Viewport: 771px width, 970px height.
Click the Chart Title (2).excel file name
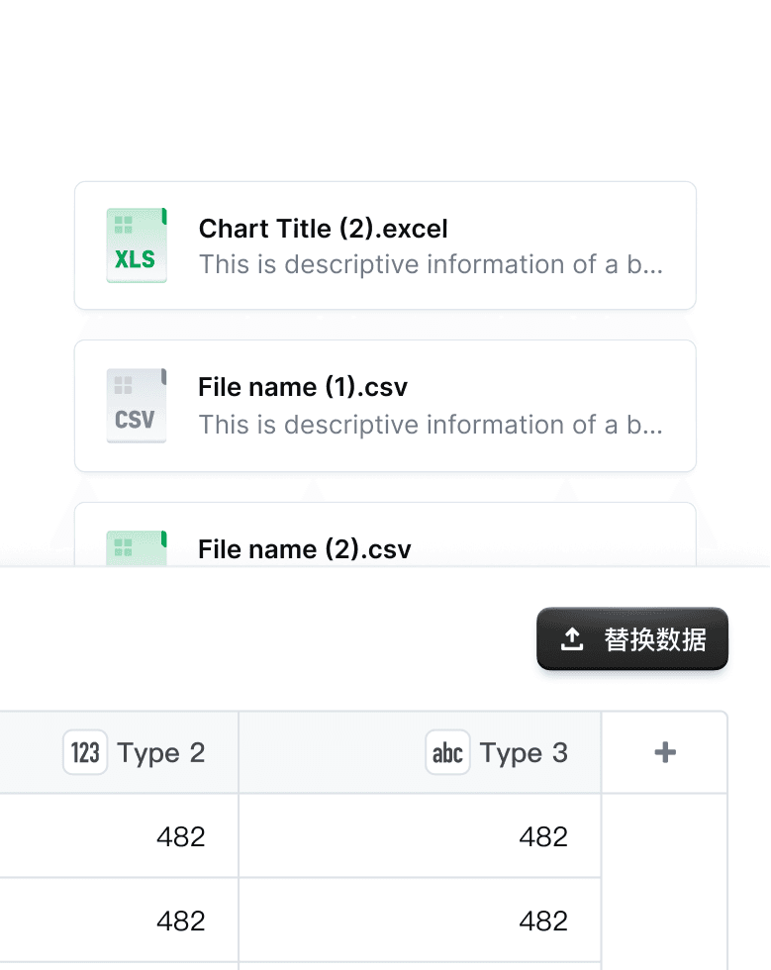click(x=323, y=229)
